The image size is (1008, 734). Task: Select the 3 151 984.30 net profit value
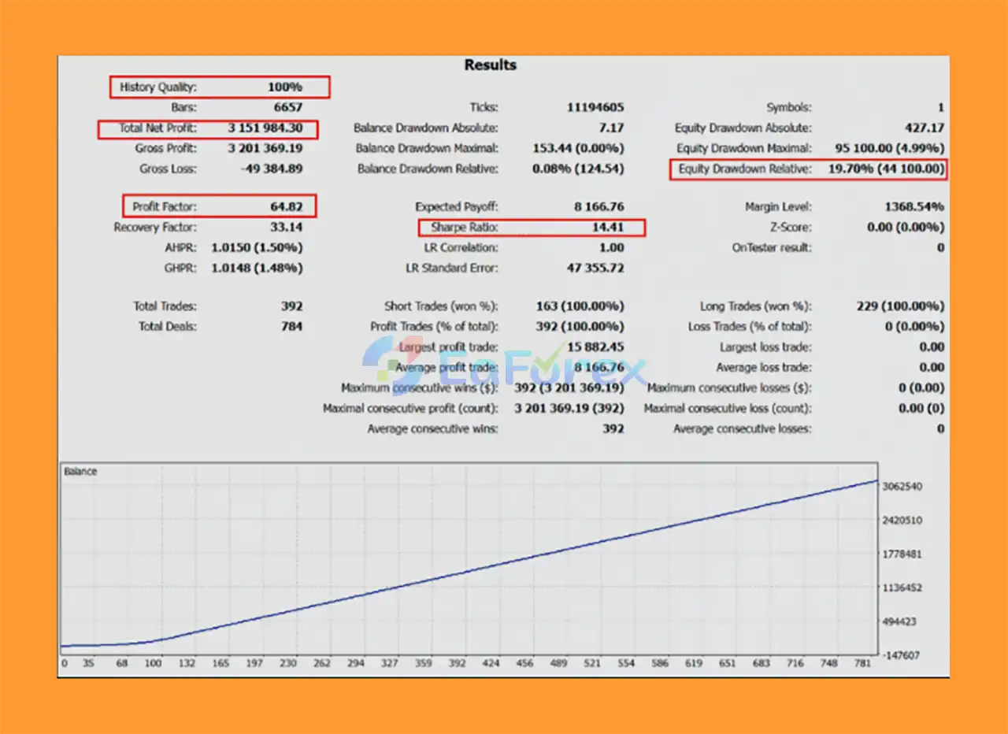265,128
